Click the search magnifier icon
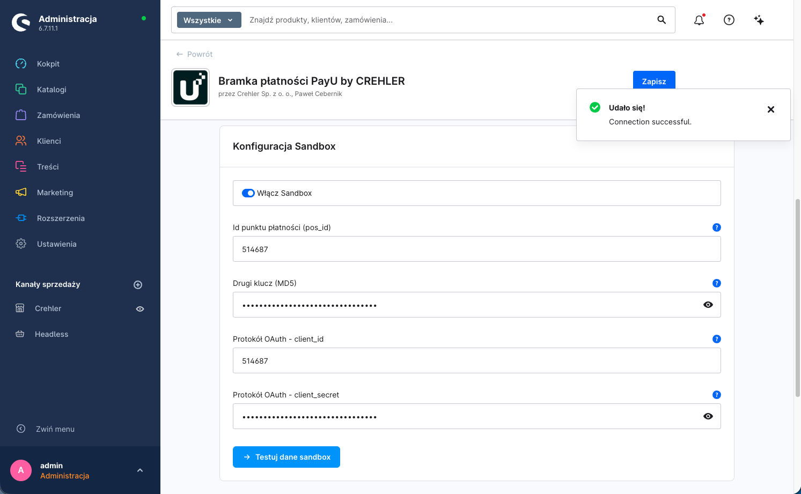This screenshot has height=494, width=801. click(662, 20)
